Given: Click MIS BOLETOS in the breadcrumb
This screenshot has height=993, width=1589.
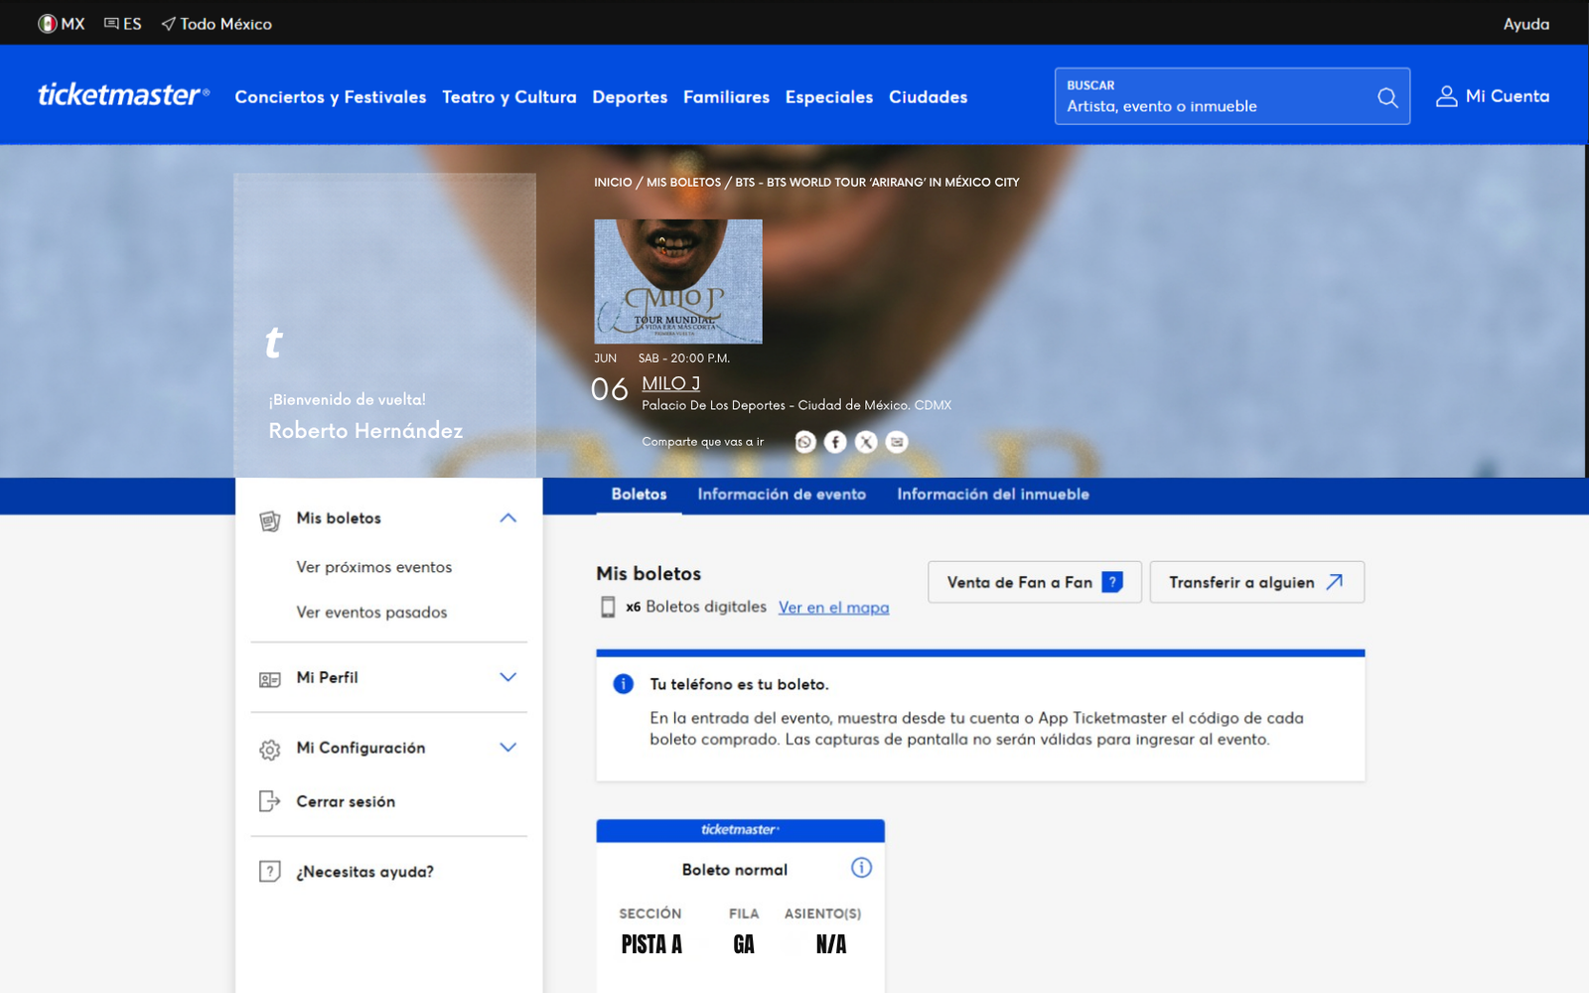Looking at the screenshot, I should pos(684,183).
